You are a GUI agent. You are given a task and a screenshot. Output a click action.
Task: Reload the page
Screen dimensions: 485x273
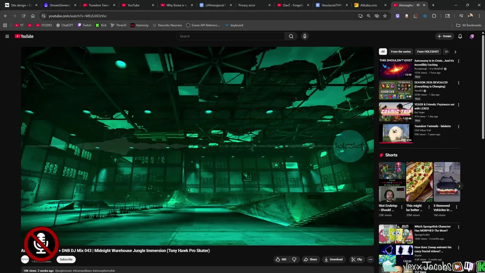click(23, 16)
